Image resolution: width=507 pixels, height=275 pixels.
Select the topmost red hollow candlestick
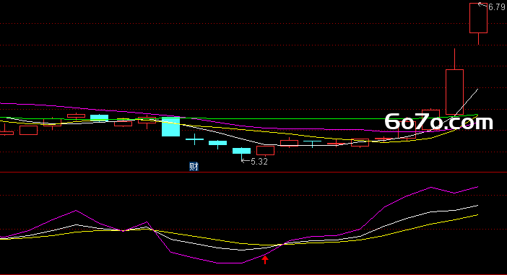[x=479, y=18]
